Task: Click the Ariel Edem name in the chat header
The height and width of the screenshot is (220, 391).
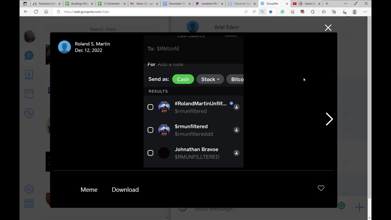Action: (x=227, y=27)
